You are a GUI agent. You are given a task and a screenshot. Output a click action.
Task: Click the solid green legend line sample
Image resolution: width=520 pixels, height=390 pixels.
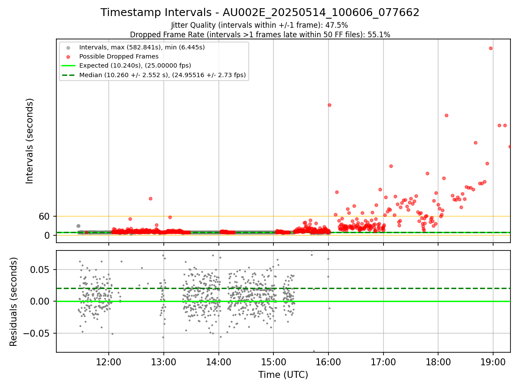click(x=68, y=66)
